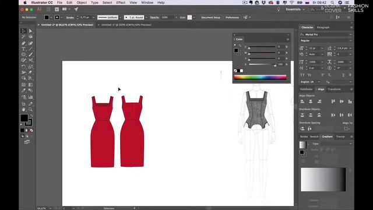Pick the Line Segment tool

(30, 49)
